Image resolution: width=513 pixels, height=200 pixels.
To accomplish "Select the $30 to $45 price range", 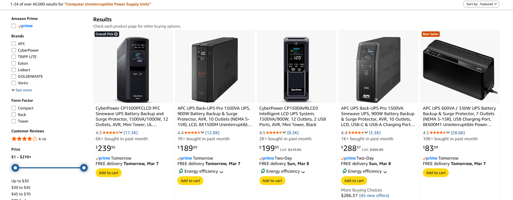I will pyautogui.click(x=21, y=187).
